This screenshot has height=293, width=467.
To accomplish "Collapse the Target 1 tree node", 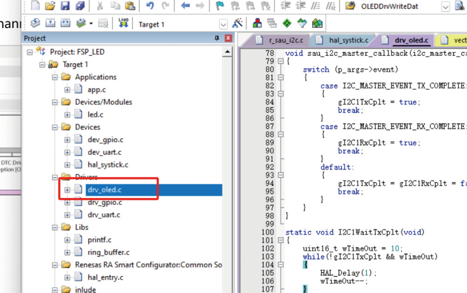I will tap(42, 65).
